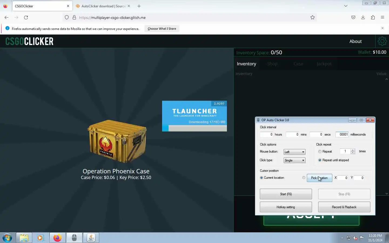Select the Case tab
This screenshot has height=243, width=389.
point(298,64)
